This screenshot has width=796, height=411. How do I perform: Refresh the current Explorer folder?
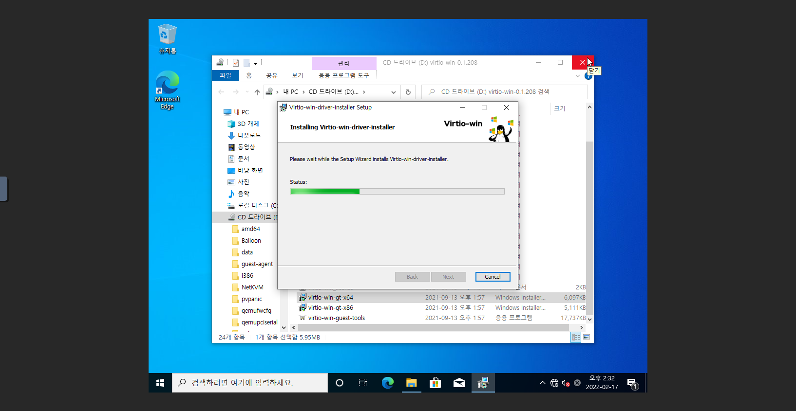click(x=408, y=92)
